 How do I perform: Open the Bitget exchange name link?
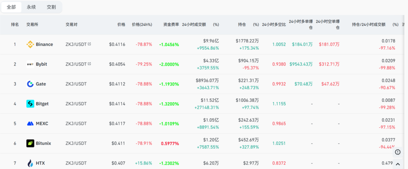(x=42, y=104)
